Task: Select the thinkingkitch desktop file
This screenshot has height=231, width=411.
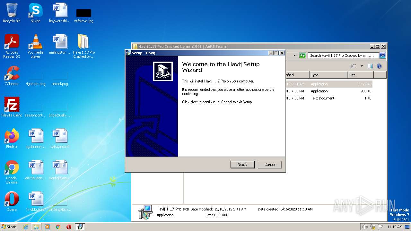Action: coord(60,205)
